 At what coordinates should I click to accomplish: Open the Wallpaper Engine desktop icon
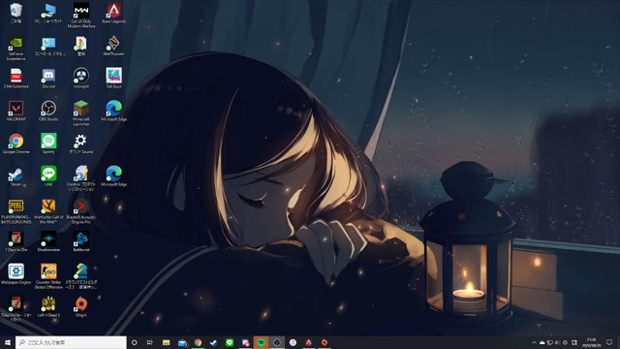point(15,274)
